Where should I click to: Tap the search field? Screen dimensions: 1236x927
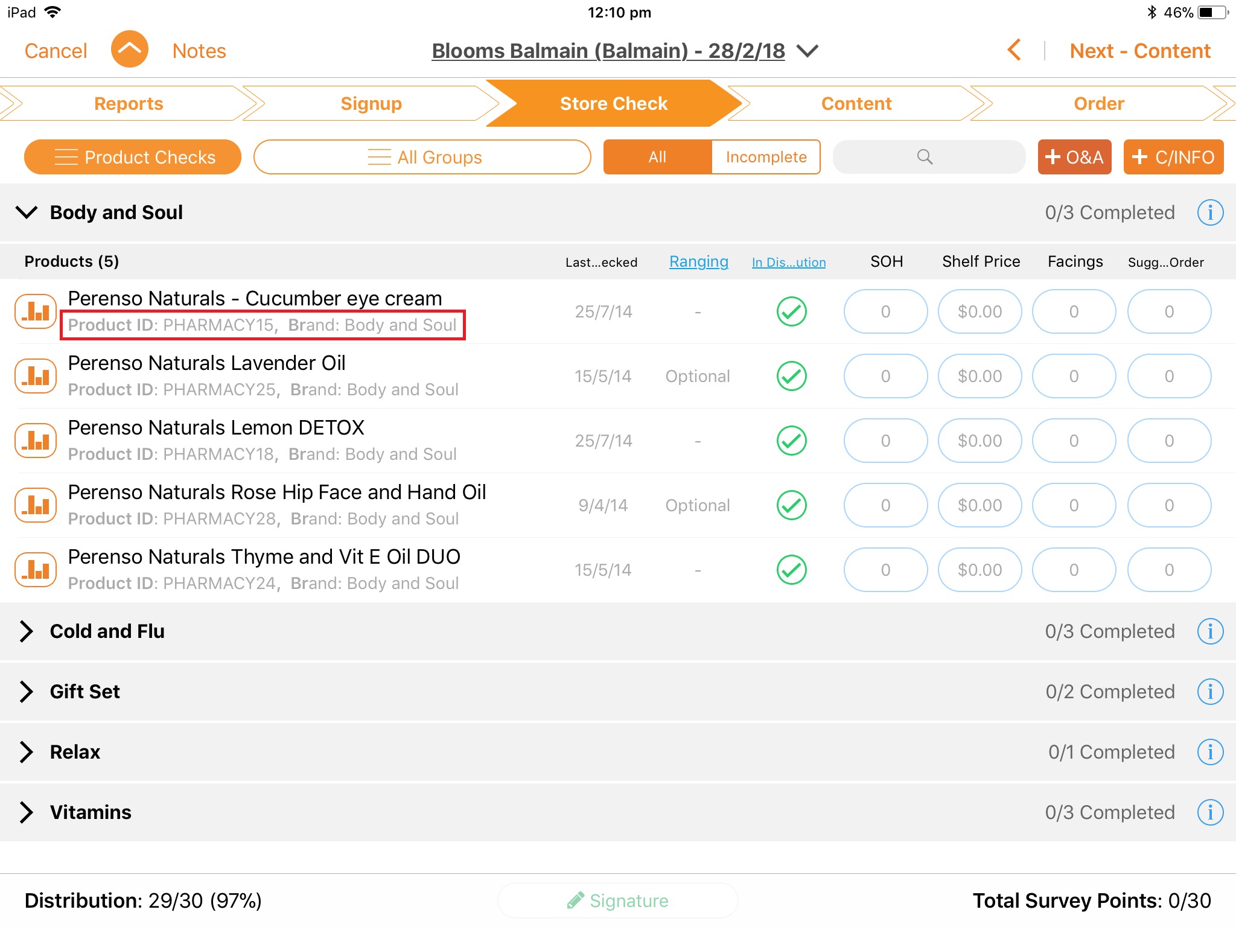(x=928, y=157)
